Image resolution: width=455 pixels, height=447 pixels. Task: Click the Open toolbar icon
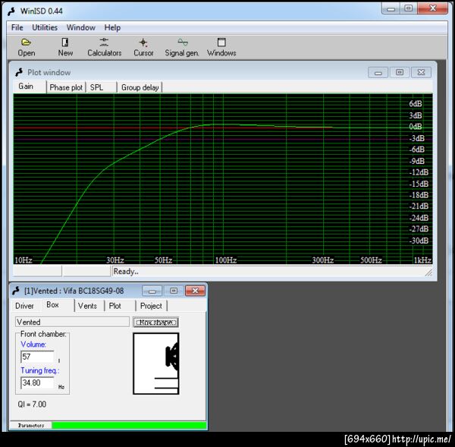(26, 47)
